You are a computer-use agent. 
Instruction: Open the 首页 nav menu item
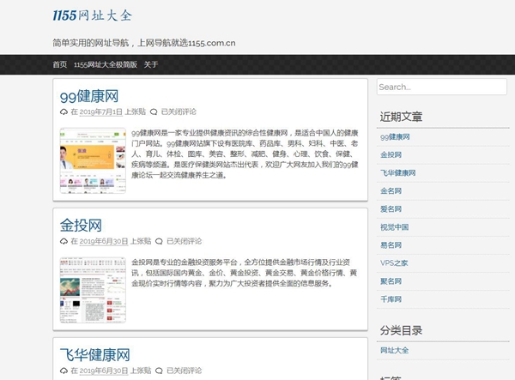(x=60, y=64)
